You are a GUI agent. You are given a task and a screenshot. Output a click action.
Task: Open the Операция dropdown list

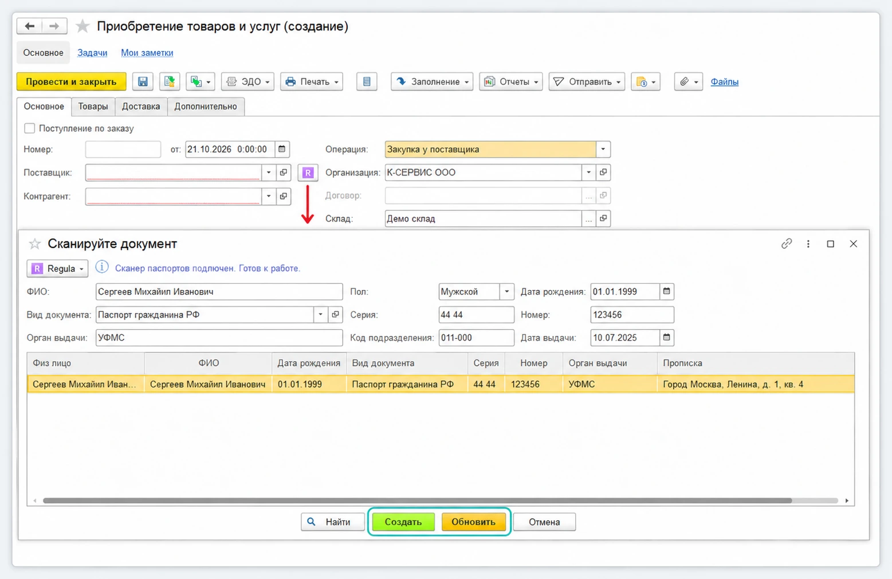(603, 150)
